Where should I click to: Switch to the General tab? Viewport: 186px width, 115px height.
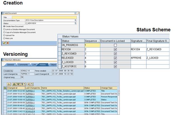click(10, 65)
